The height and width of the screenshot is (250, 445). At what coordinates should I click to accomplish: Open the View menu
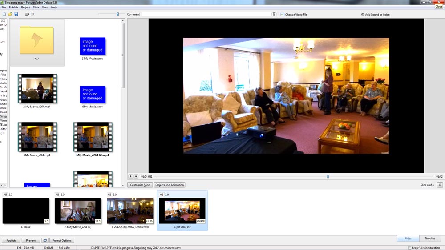[45, 8]
